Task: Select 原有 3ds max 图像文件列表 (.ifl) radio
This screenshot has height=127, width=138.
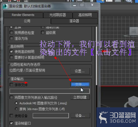Action: point(16,109)
